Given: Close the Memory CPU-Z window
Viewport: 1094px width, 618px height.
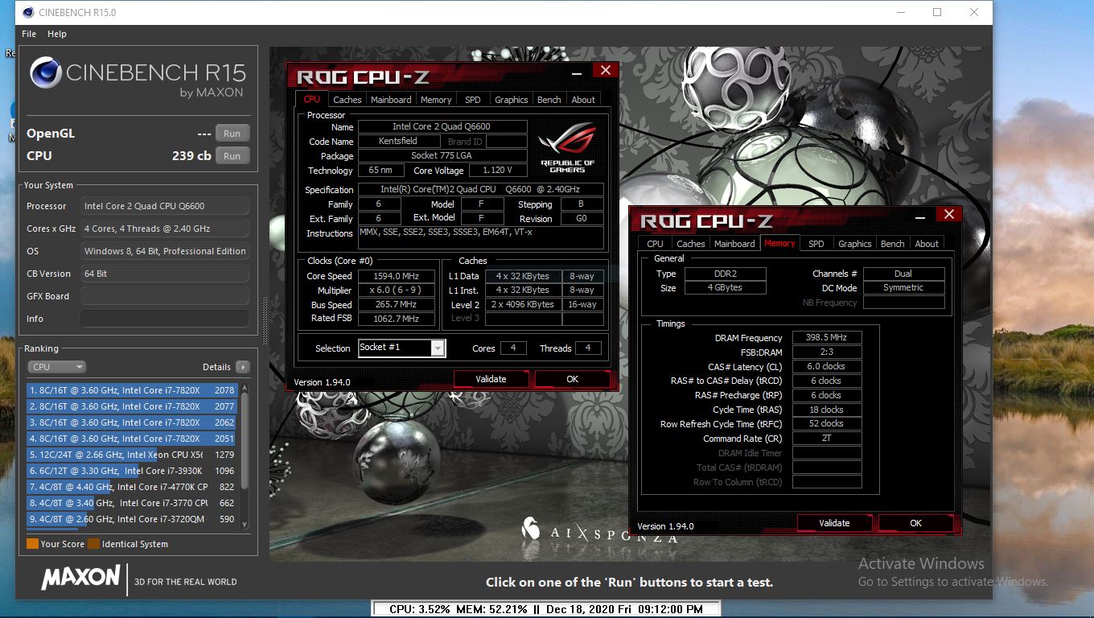Looking at the screenshot, I should pyautogui.click(x=948, y=214).
